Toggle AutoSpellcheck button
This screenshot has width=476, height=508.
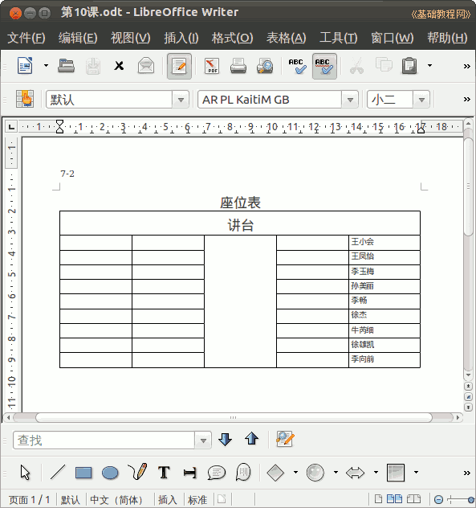(x=324, y=66)
